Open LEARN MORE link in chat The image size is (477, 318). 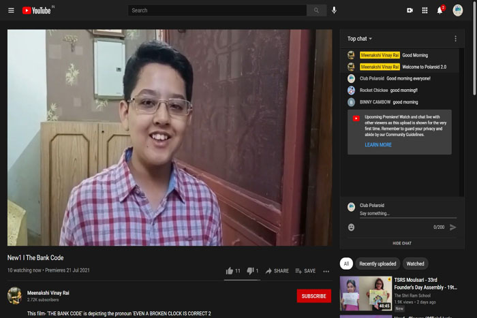(x=378, y=145)
